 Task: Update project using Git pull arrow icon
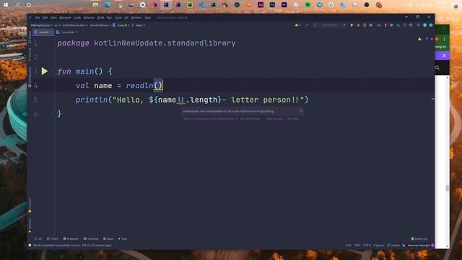[385, 25]
